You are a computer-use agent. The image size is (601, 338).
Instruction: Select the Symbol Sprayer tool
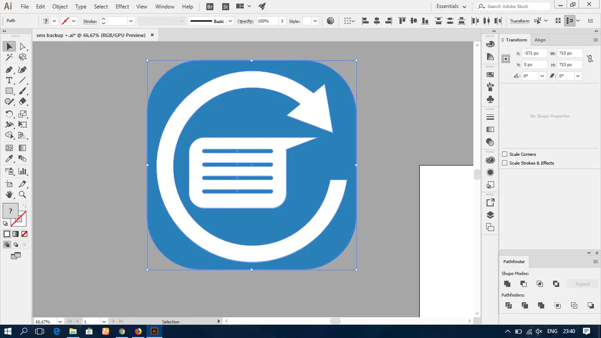point(9,171)
